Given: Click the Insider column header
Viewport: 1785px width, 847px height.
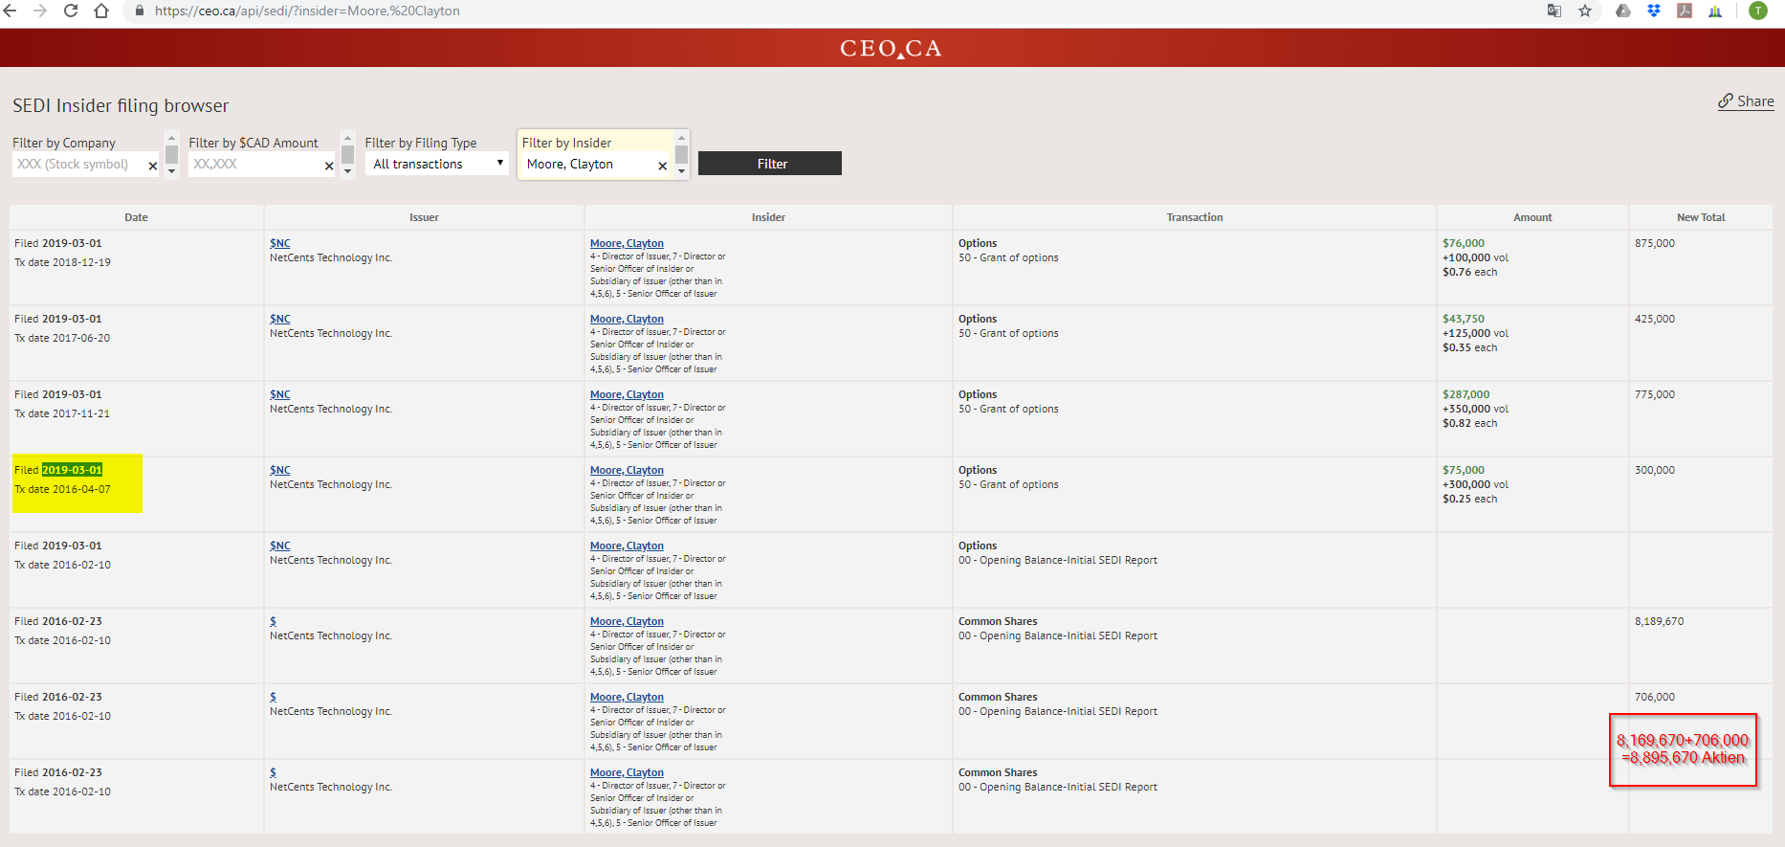Looking at the screenshot, I should [x=768, y=217].
